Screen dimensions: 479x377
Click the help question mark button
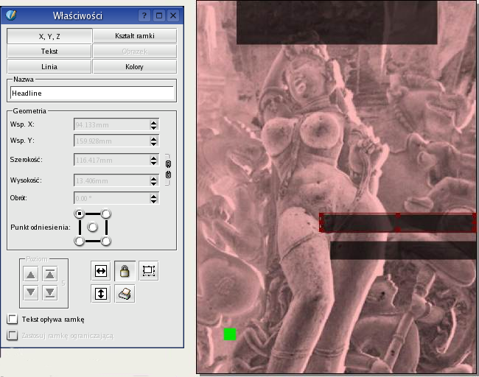tap(144, 15)
